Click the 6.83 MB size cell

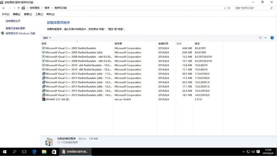187,52
